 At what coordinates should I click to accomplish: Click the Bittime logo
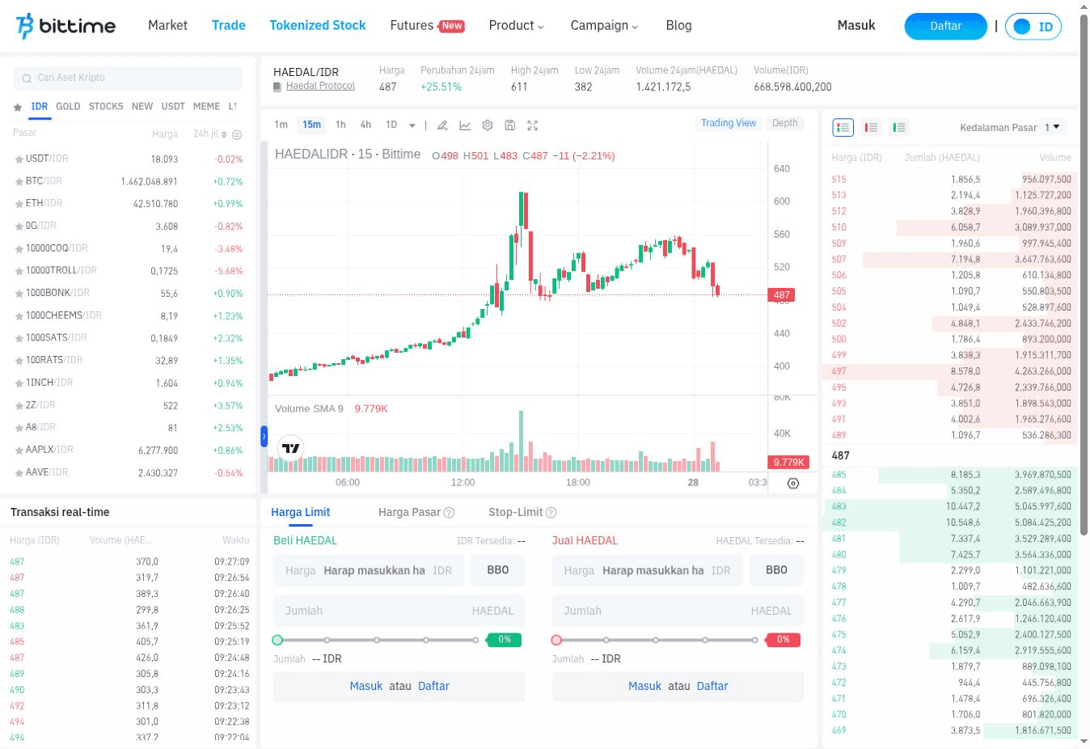point(65,26)
